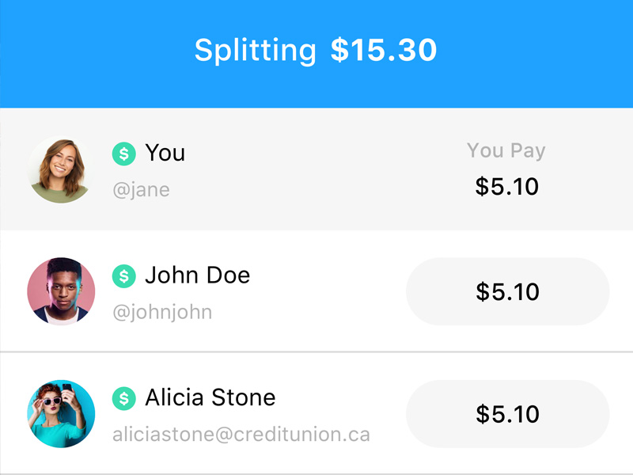Tap your own $5.10 share amount

point(506,187)
